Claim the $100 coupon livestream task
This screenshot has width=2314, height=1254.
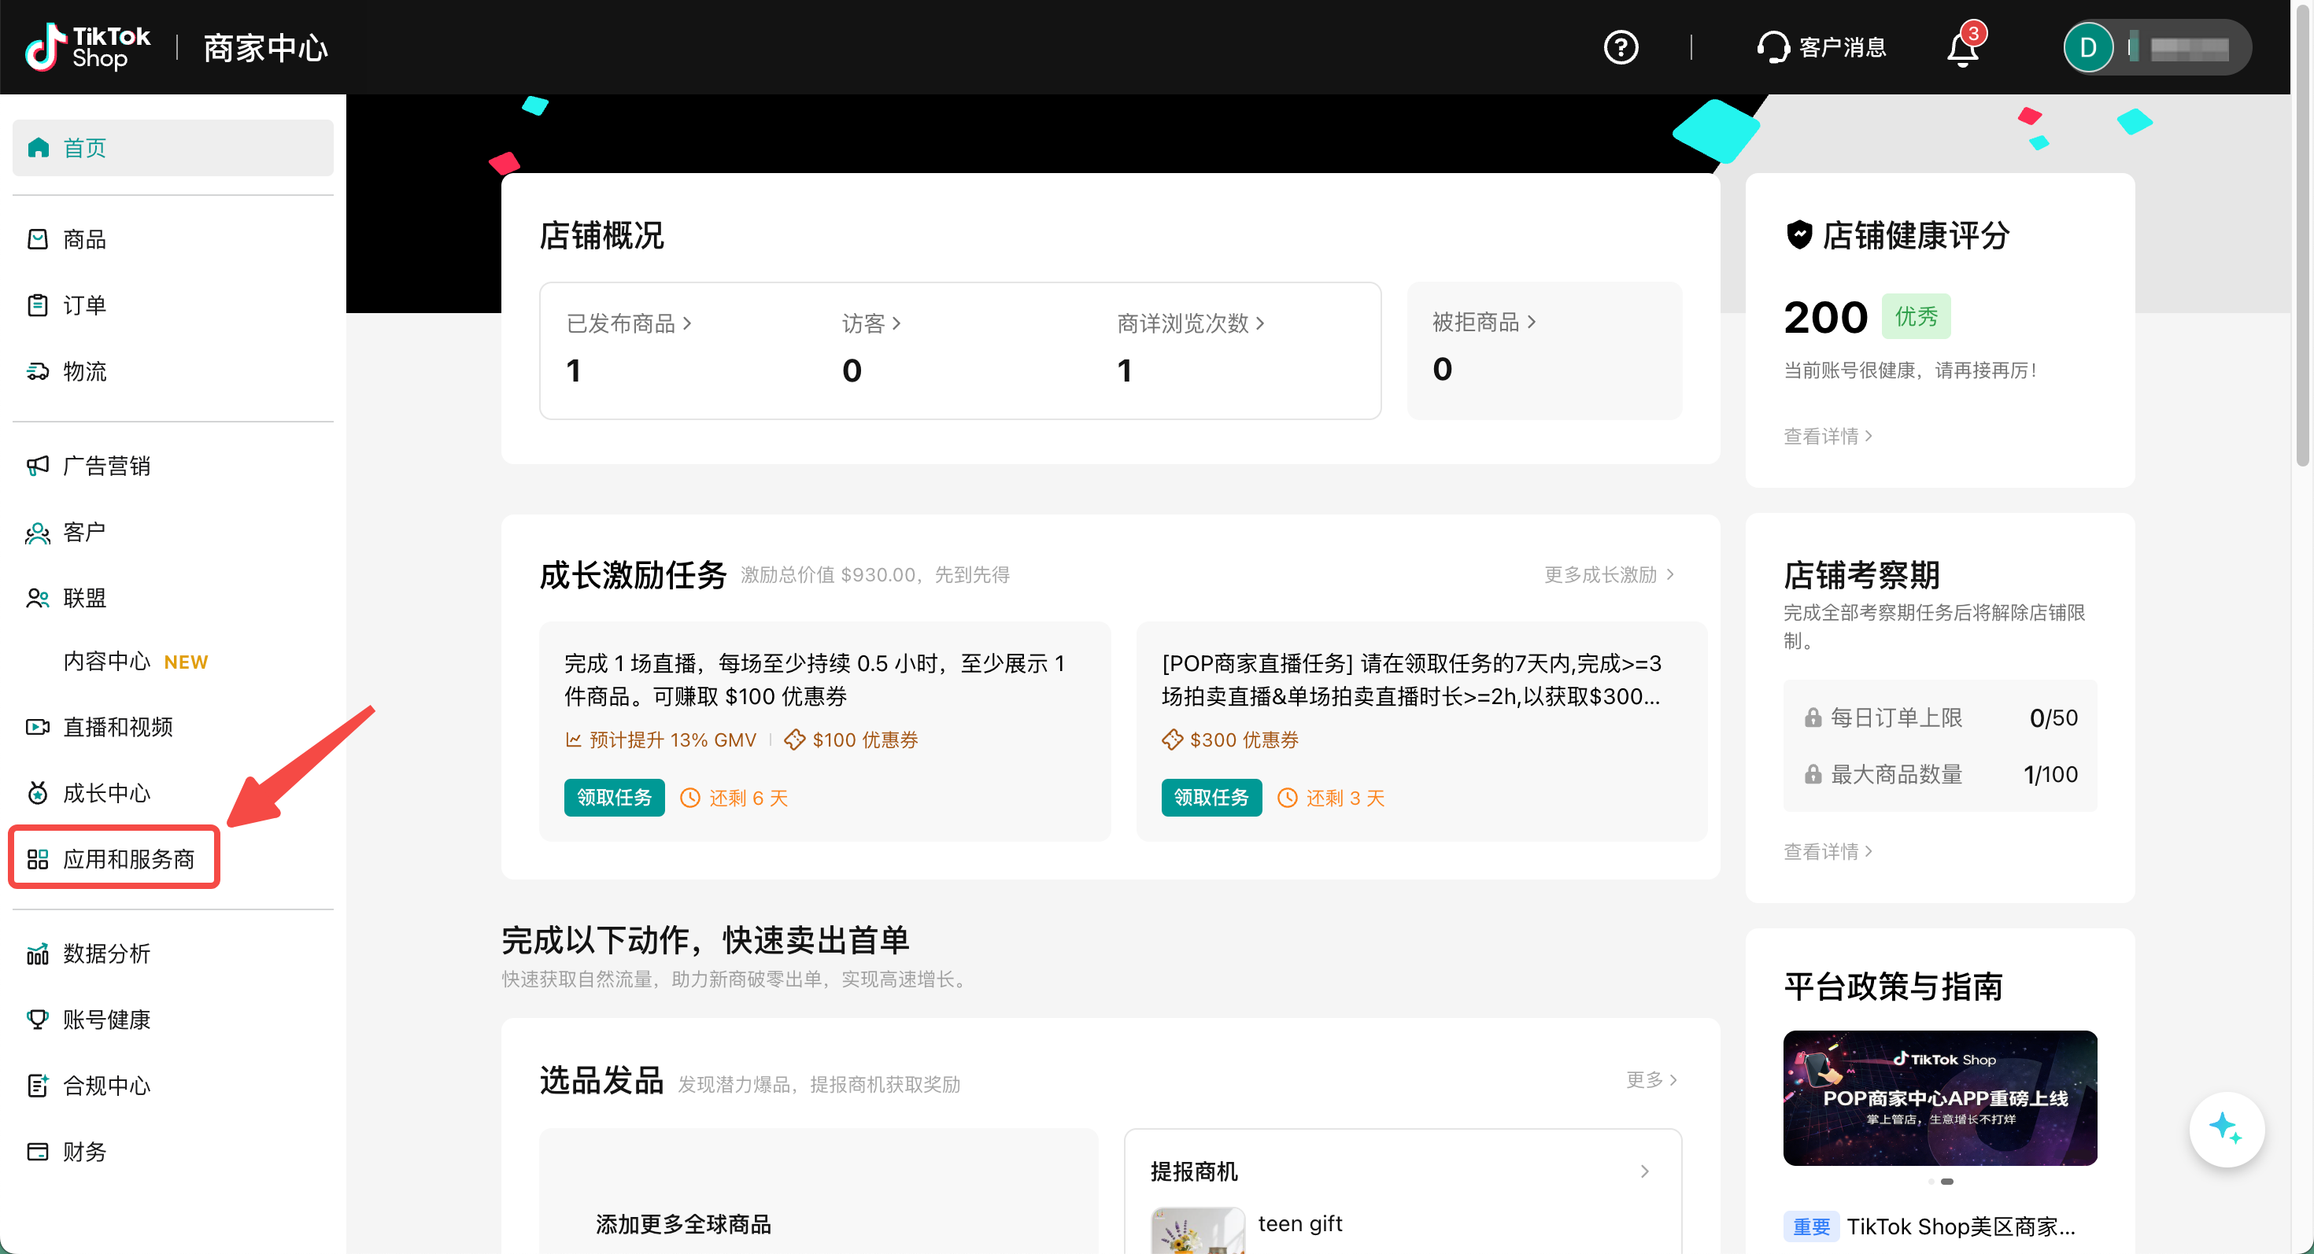[x=615, y=797]
